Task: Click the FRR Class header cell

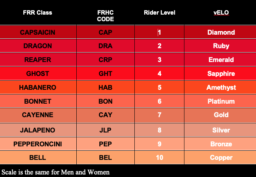Action: pos(38,13)
